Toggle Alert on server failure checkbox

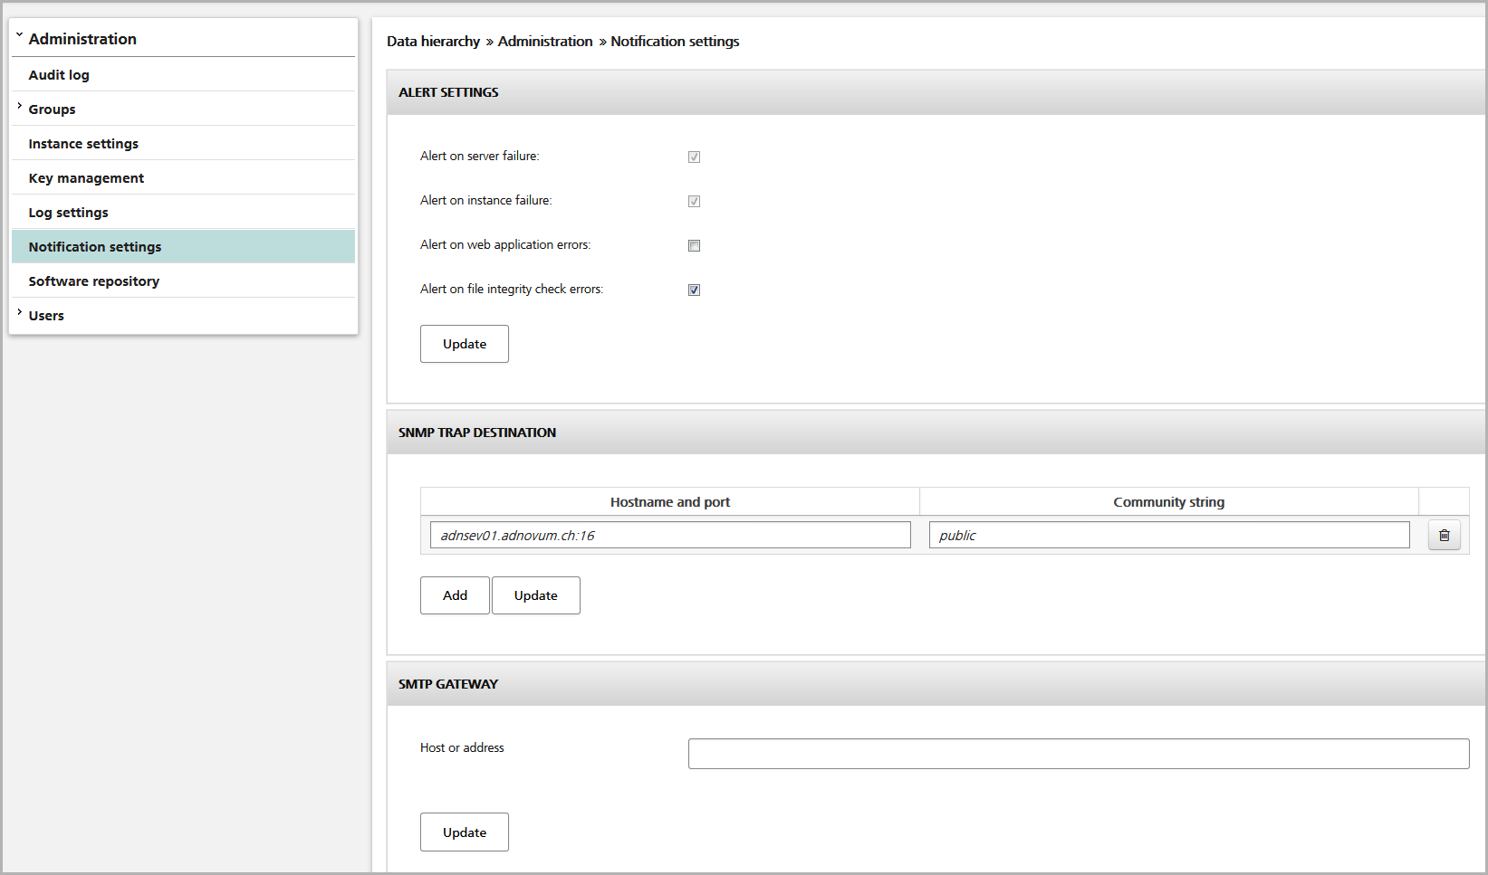694,157
